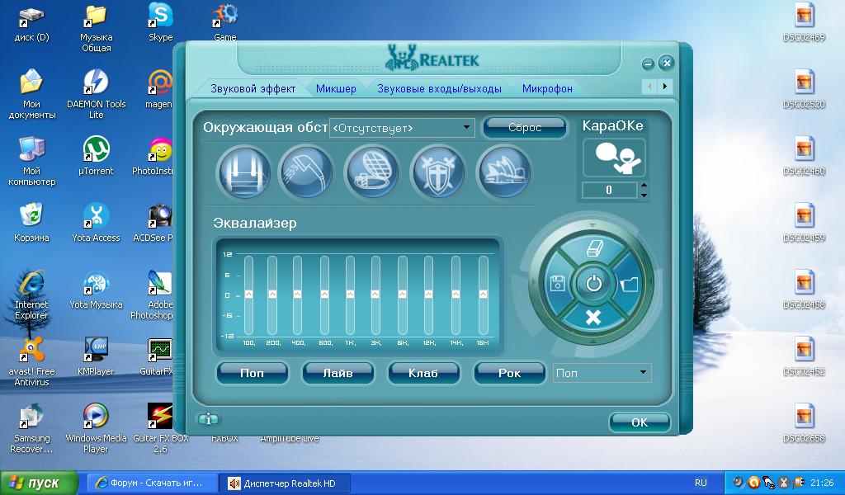Apply the Поп equalizer preset button
The image size is (845, 495).
252,373
